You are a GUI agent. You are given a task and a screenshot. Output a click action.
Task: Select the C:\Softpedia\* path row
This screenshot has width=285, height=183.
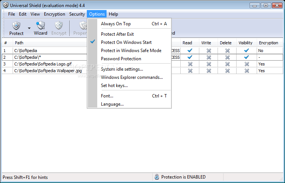click(28, 57)
